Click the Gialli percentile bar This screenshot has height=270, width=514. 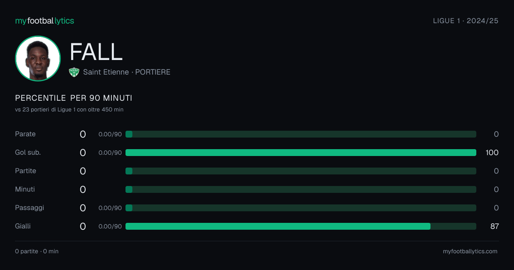point(301,226)
